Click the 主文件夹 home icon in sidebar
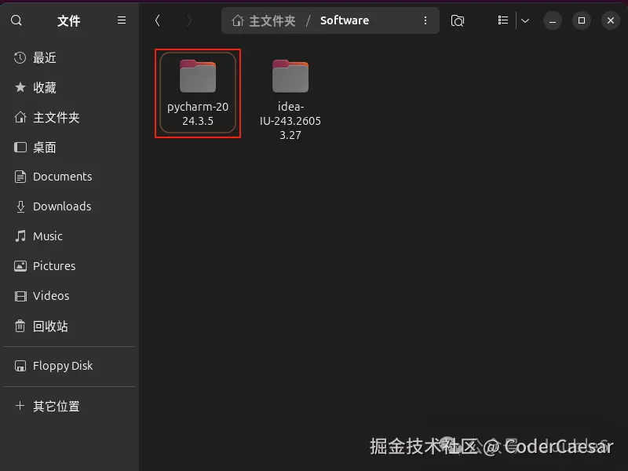Screen dimensions: 628x471 [x=20, y=117]
